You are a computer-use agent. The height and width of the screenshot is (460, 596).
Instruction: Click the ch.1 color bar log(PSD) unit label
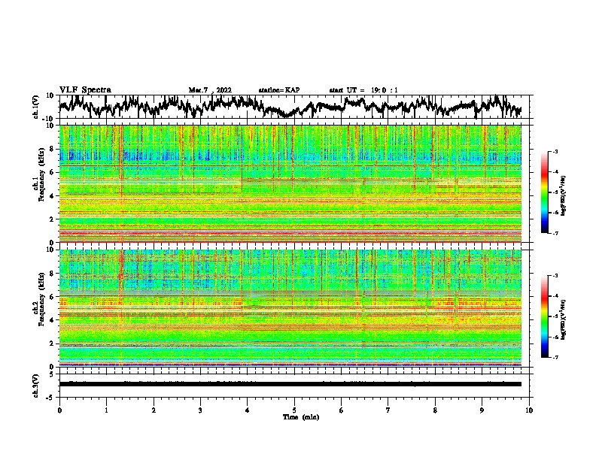pyautogui.click(x=564, y=195)
